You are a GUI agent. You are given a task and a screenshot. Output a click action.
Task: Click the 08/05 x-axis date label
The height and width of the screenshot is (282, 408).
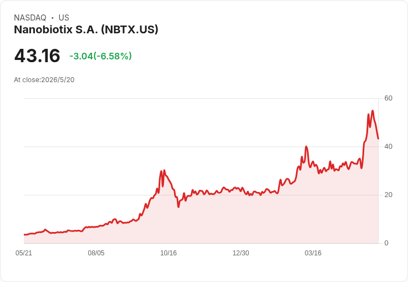pyautogui.click(x=96, y=253)
